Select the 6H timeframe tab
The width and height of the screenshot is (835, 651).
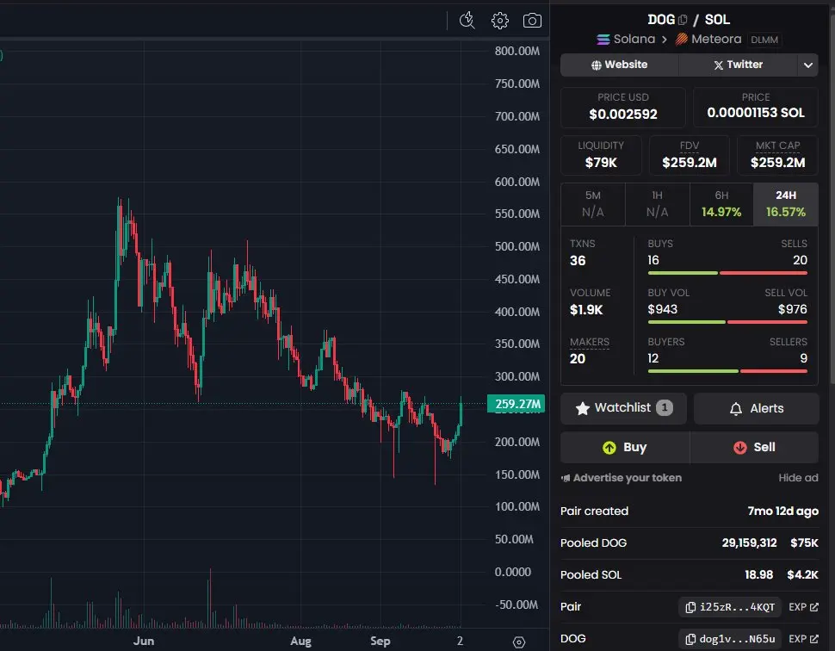point(721,204)
